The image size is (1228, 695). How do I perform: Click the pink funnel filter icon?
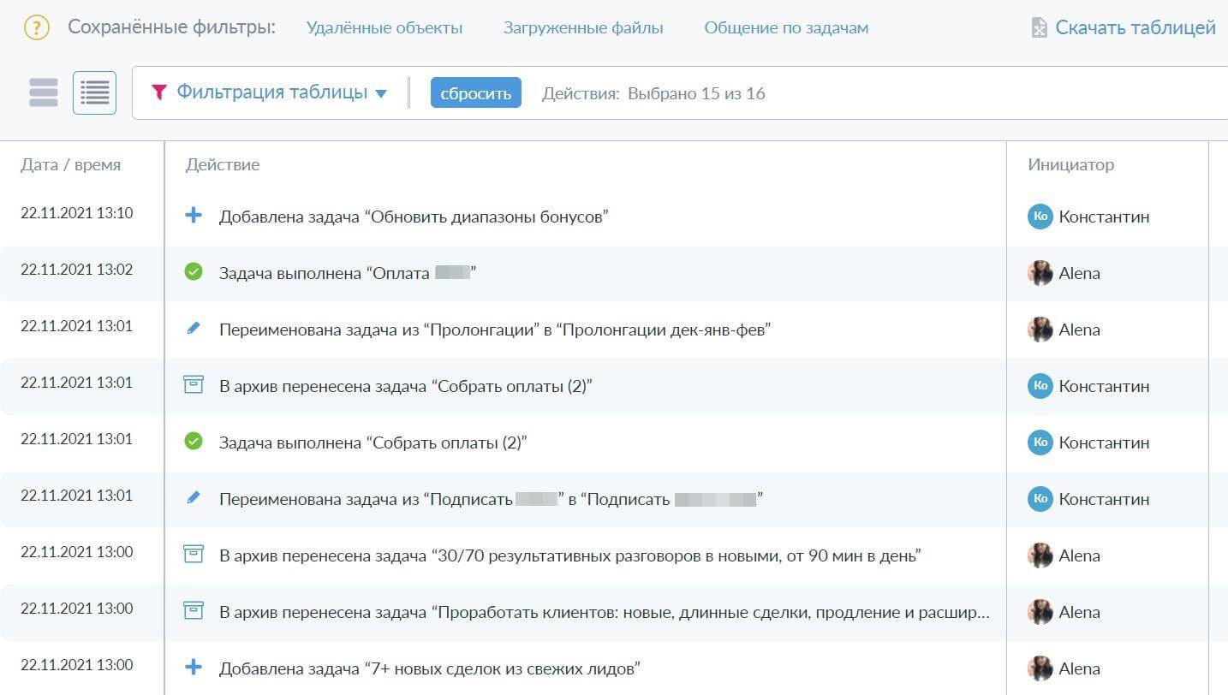(158, 92)
